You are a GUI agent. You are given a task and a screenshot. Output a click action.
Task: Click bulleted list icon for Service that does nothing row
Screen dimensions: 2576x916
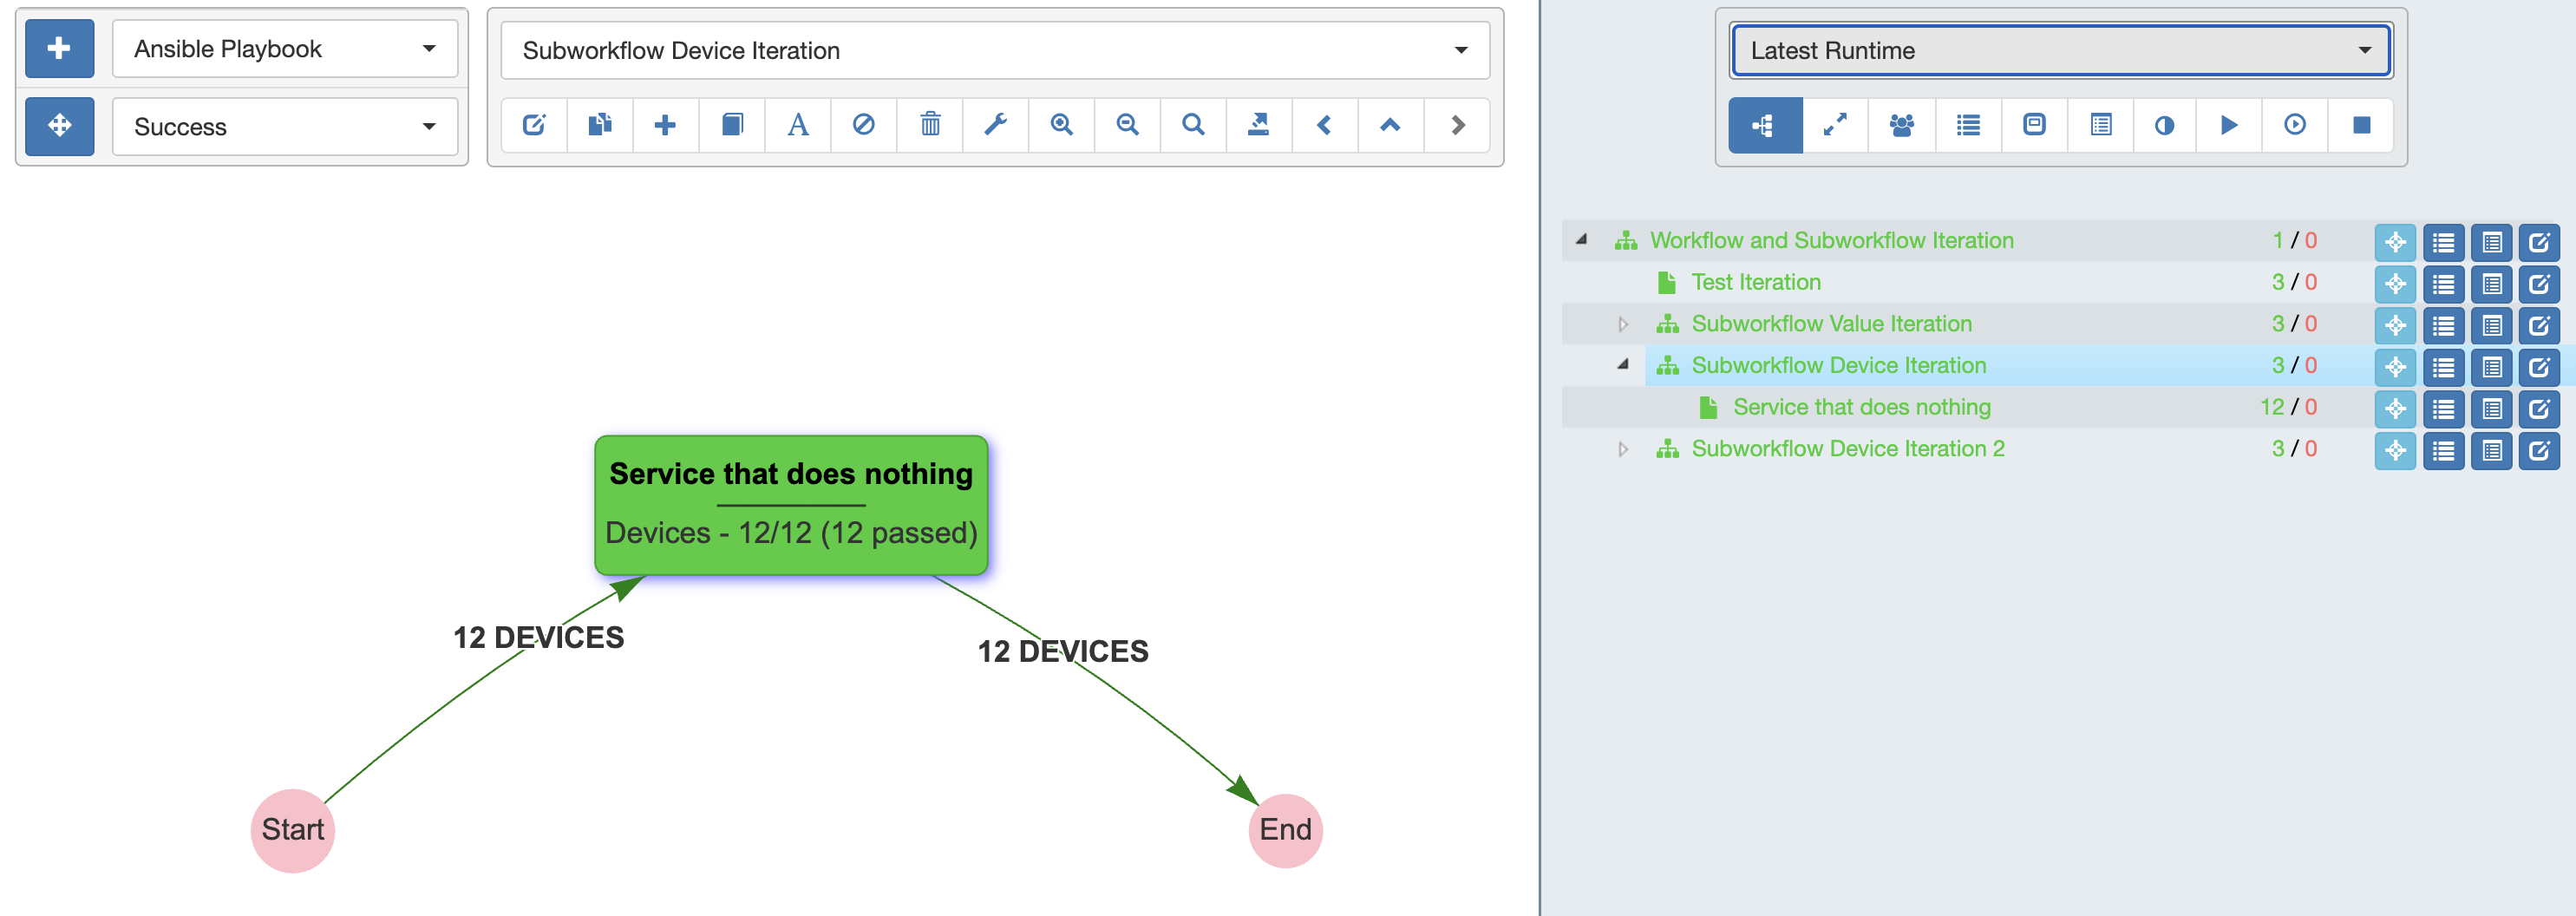2443,408
